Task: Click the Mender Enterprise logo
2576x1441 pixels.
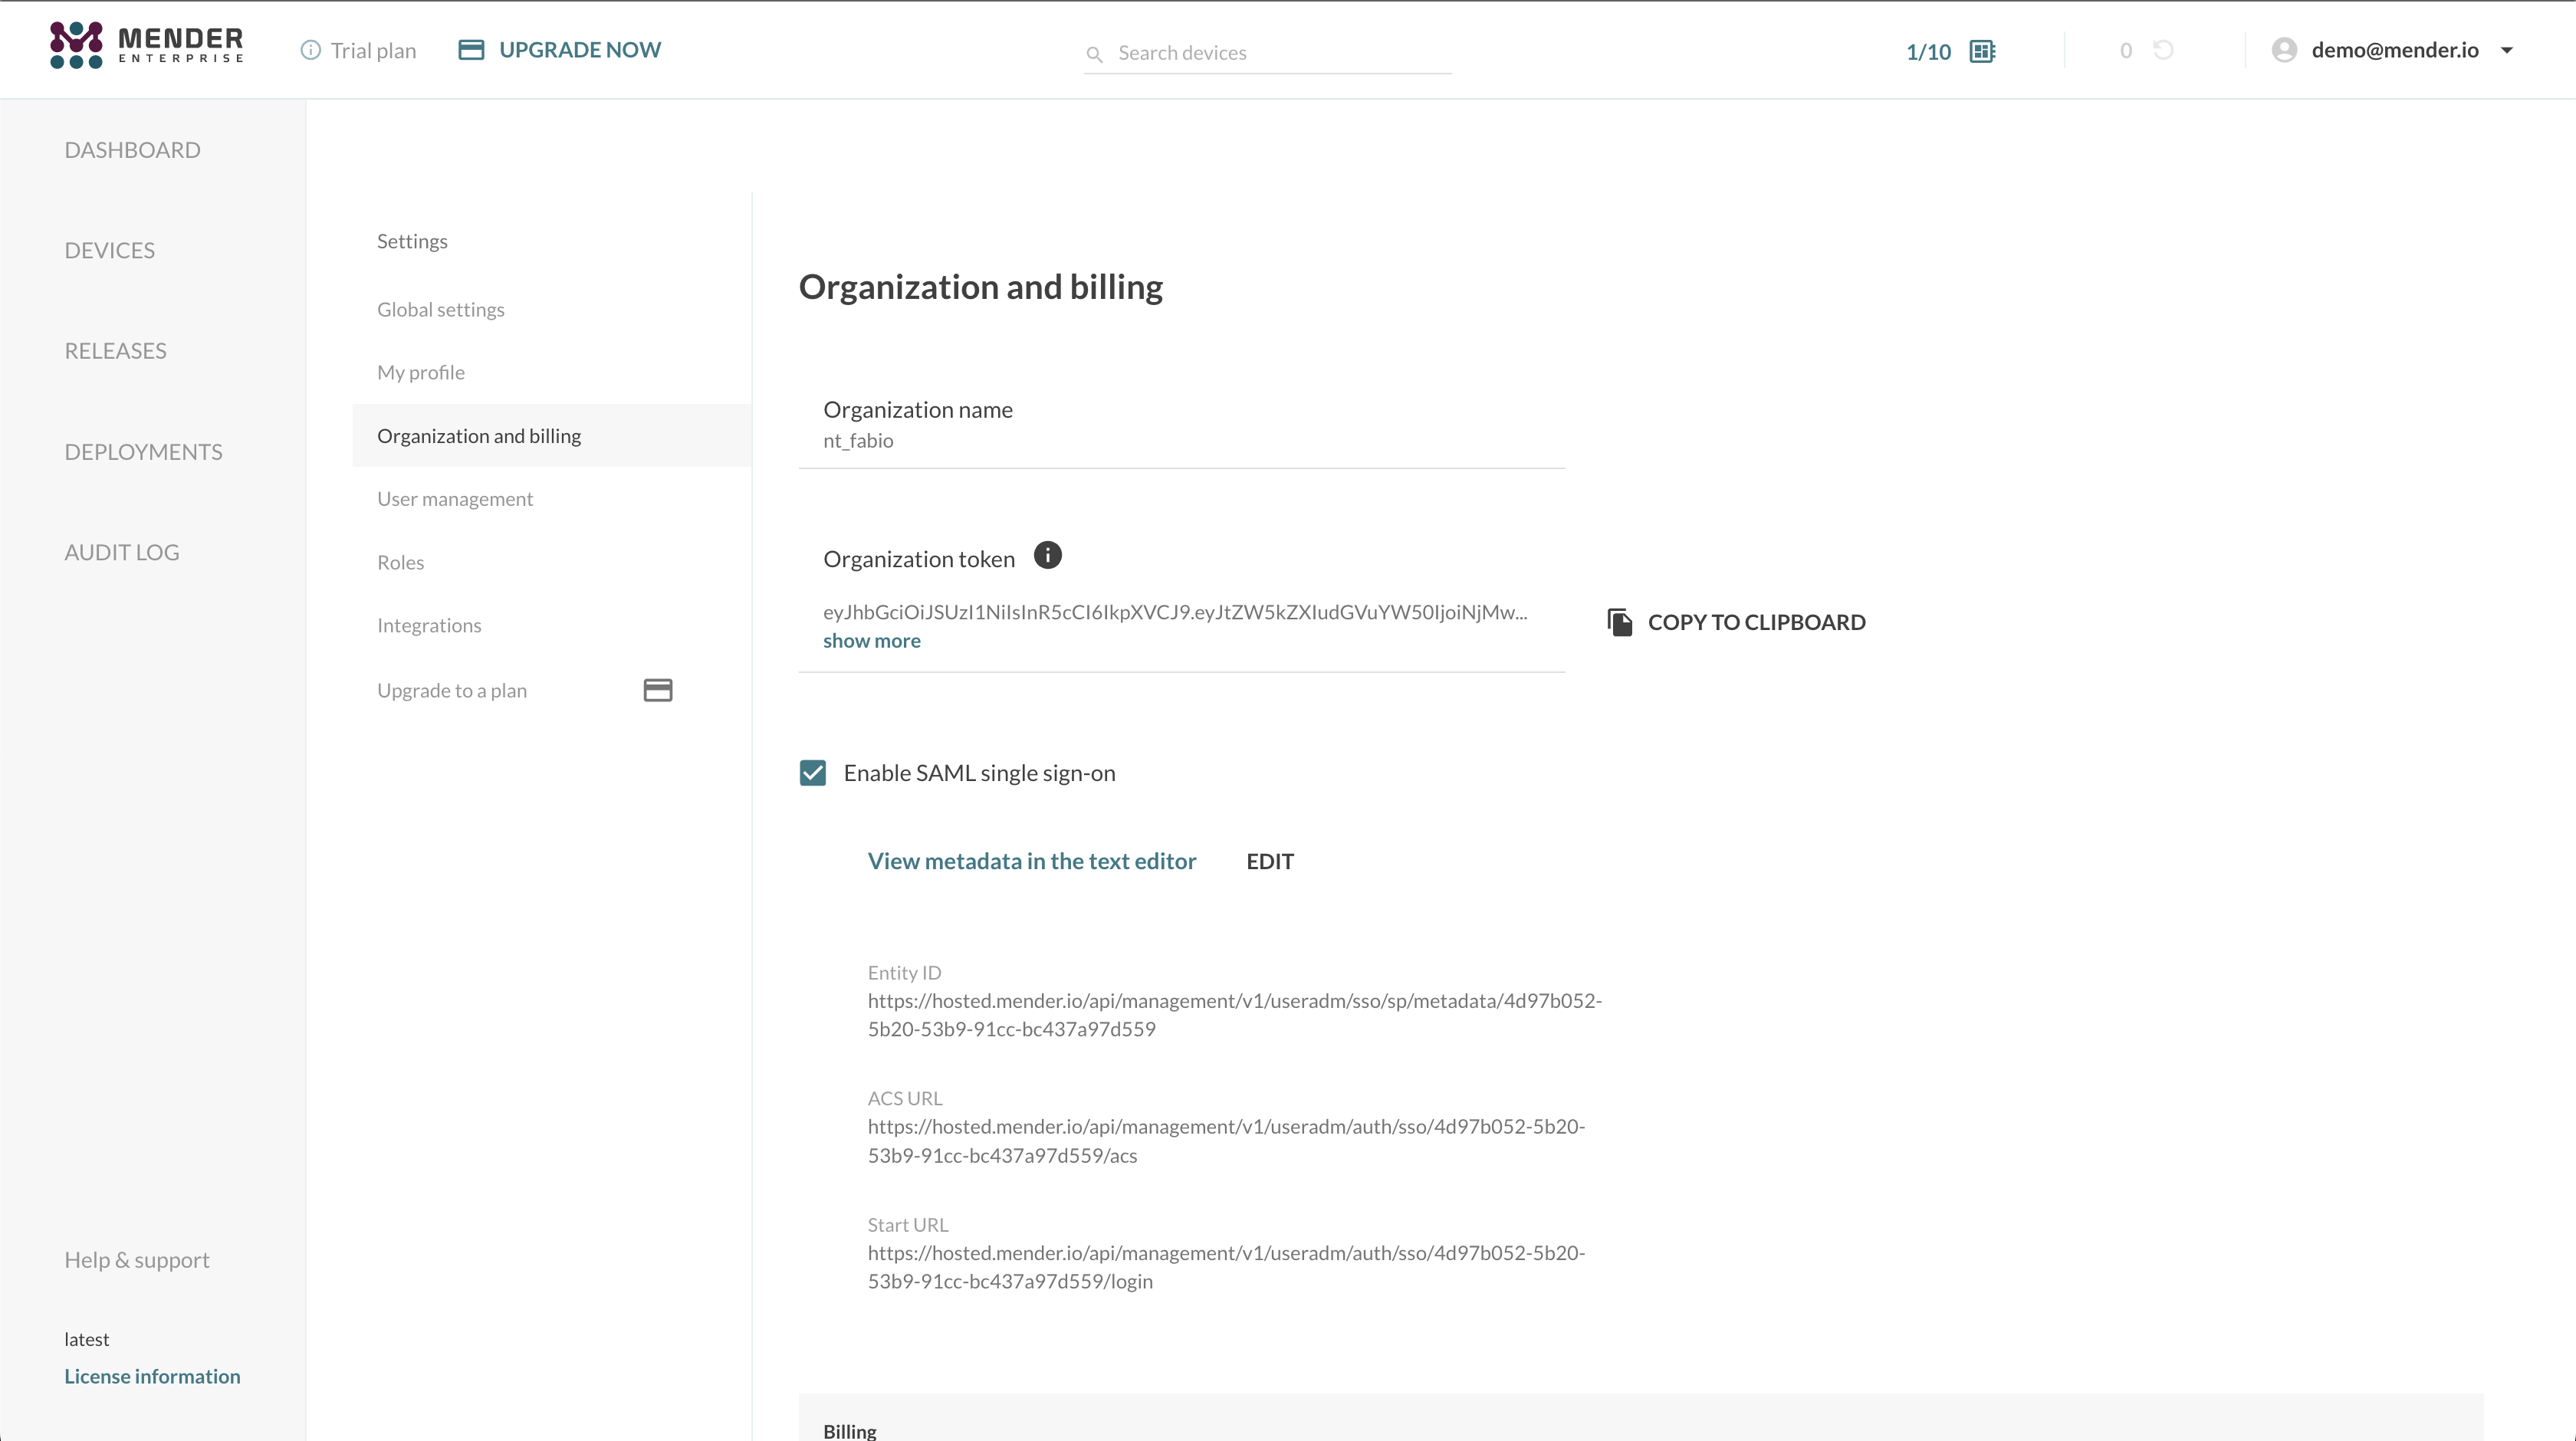Action: pos(146,45)
